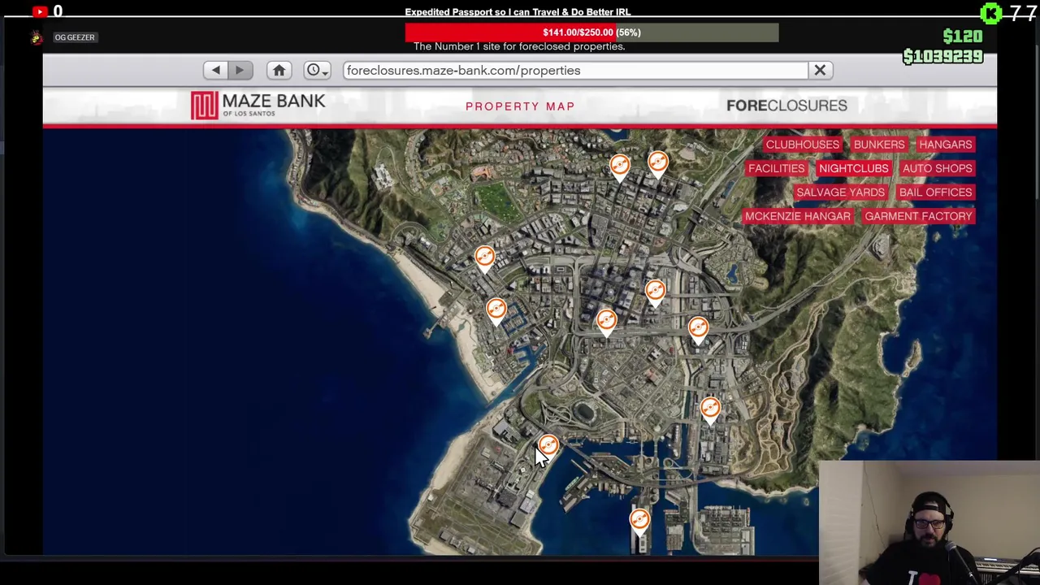Screen dimensions: 1040x585
Task: Click the Foreclosures header logo
Action: [786, 106]
